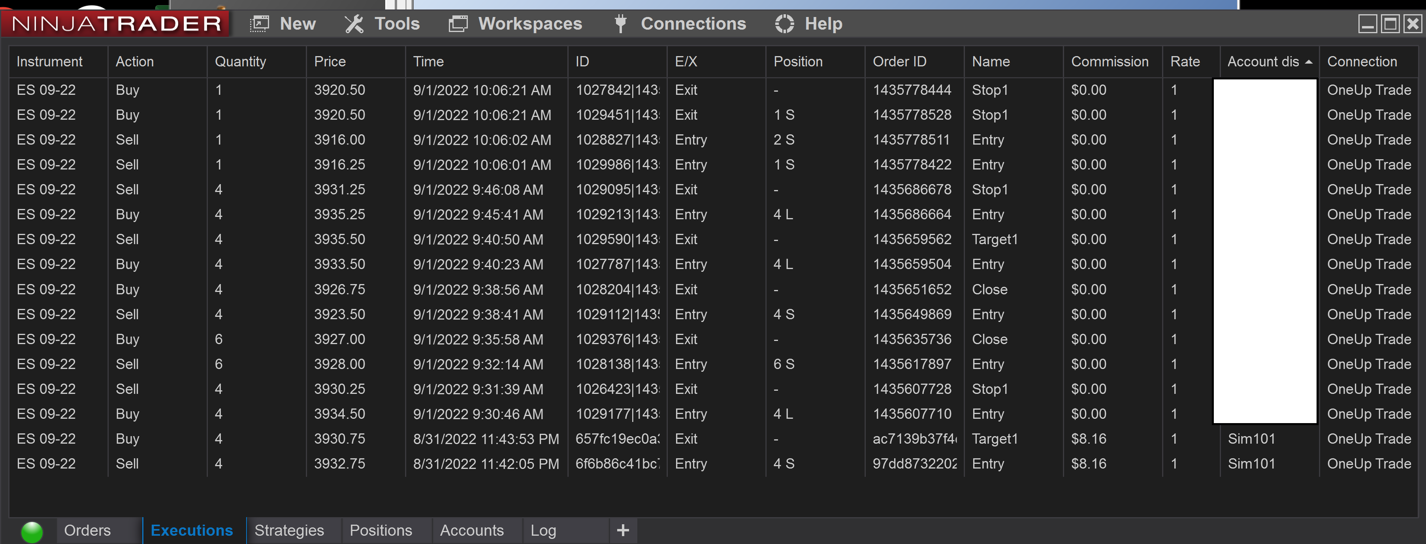Viewport: 1426px width, 544px height.
Task: Click the New menu icon
Action: tap(259, 24)
